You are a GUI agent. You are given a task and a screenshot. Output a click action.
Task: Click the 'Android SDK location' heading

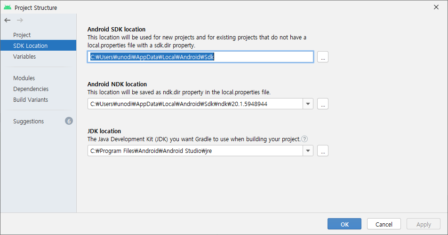pos(116,30)
